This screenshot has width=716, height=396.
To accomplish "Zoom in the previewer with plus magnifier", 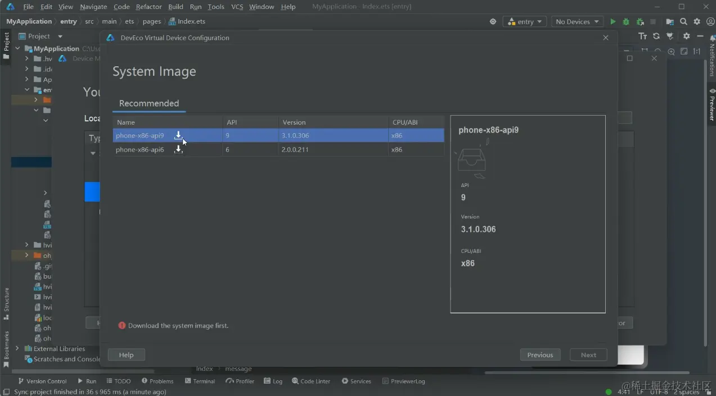I will pyautogui.click(x=671, y=51).
